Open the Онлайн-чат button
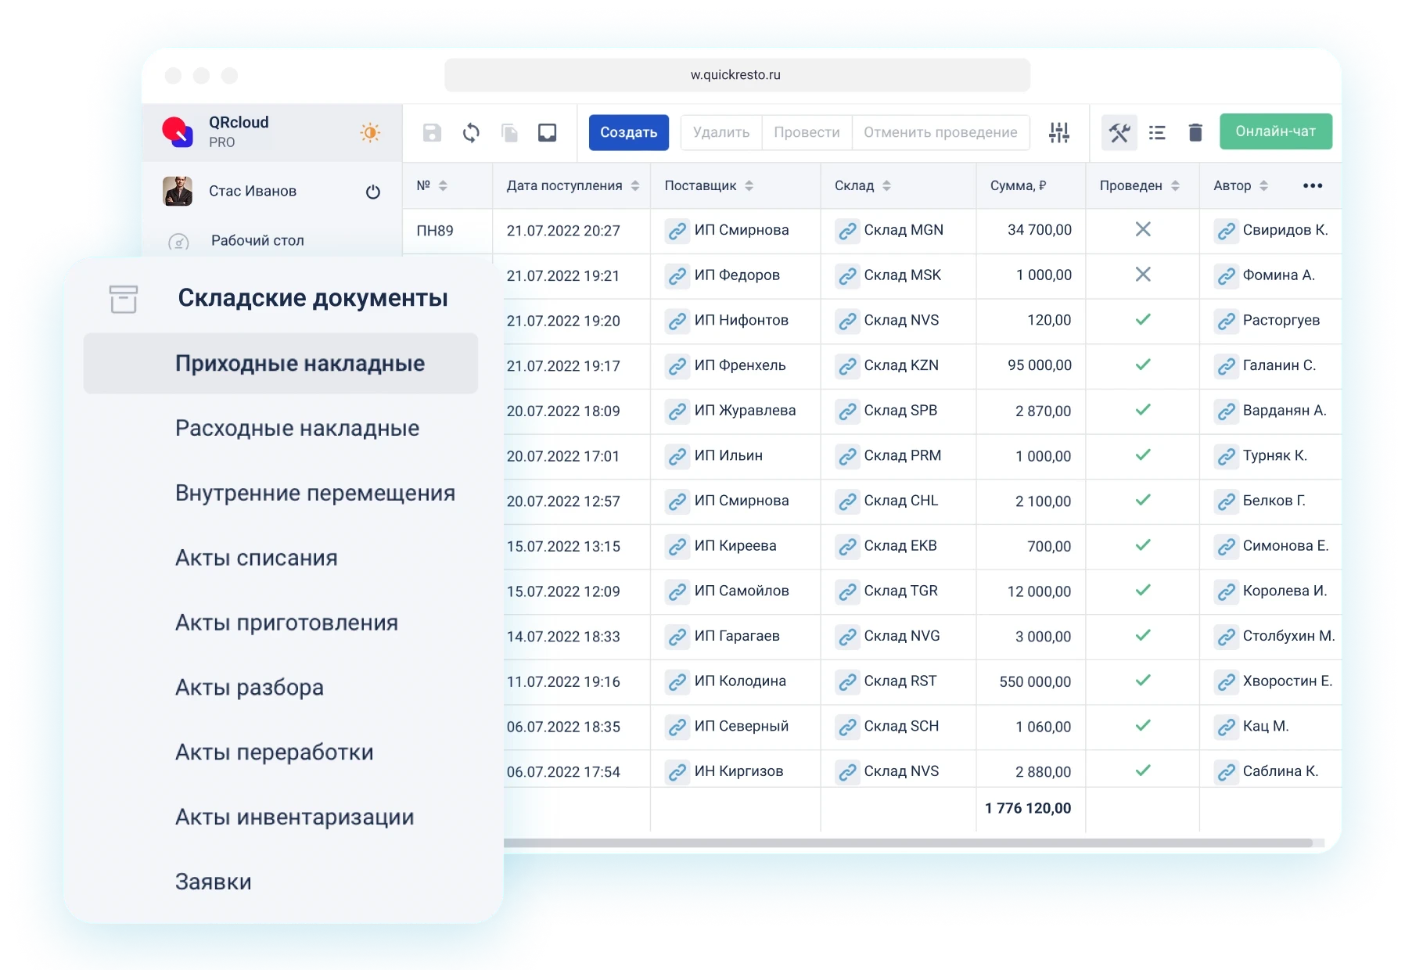Image resolution: width=1405 pixels, height=970 pixels. point(1275,131)
